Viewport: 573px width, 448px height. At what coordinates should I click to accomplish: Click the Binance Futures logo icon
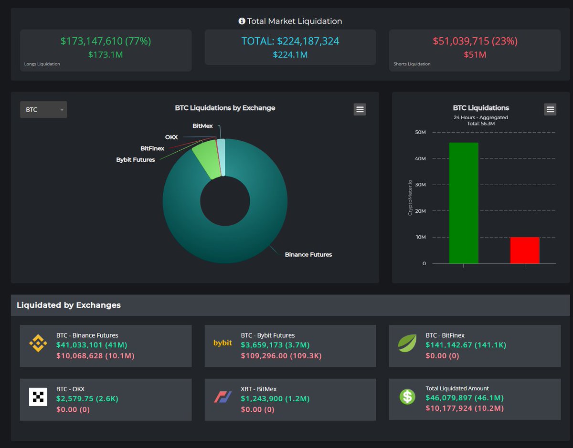pos(38,343)
